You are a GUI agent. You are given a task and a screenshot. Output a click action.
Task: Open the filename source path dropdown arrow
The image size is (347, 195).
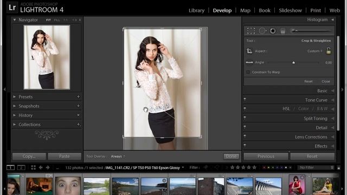[183, 167]
